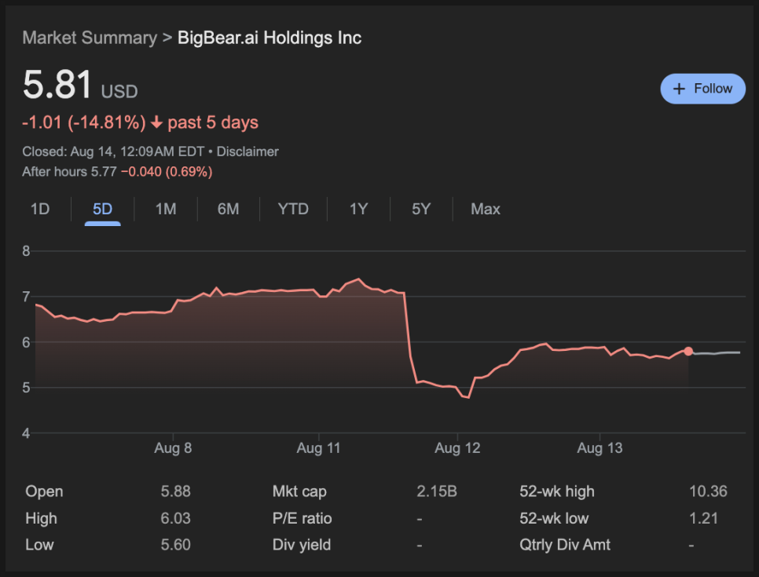
Task: Open the Disclaimer link
Action: [x=247, y=152]
